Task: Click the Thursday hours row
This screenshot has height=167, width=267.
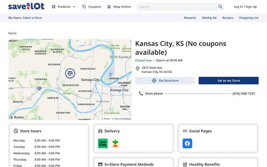Action: pyautogui.click(x=36, y=159)
